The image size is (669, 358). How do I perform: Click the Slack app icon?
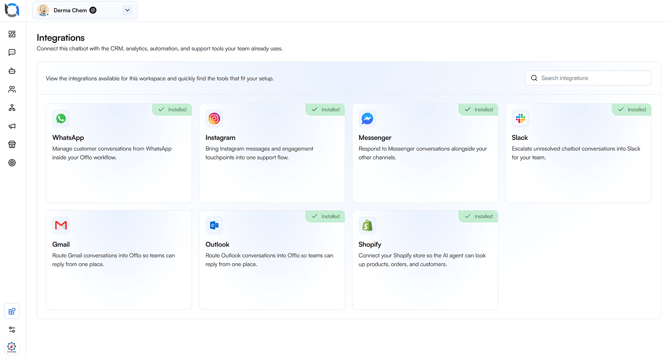click(521, 118)
